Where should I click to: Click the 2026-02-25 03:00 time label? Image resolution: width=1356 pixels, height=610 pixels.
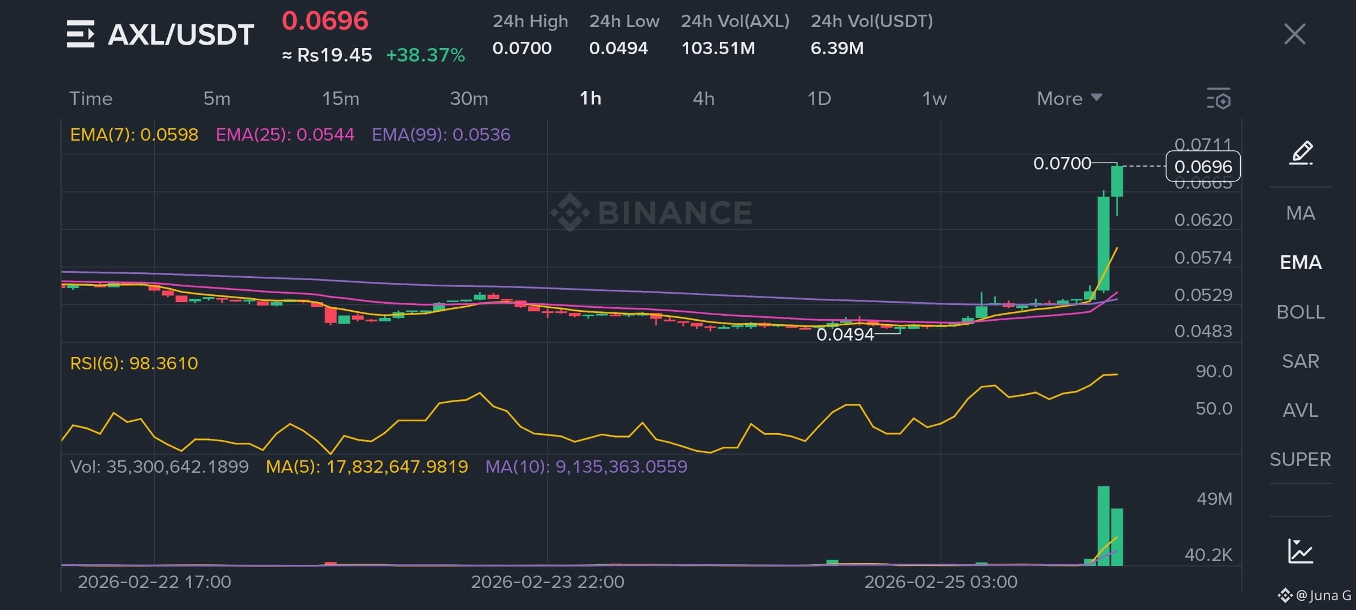(941, 582)
